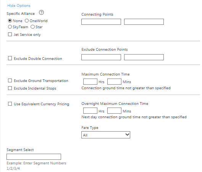Select the None alliance radio button
202x172 pixels.
coord(10,21)
